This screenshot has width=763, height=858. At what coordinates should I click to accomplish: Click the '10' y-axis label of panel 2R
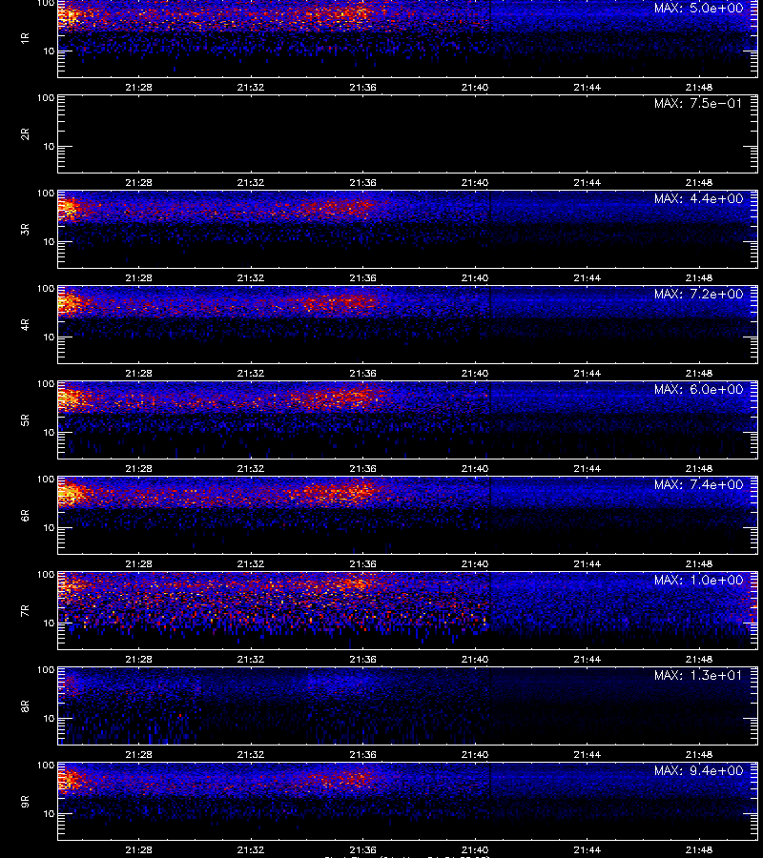pyautogui.click(x=49, y=147)
